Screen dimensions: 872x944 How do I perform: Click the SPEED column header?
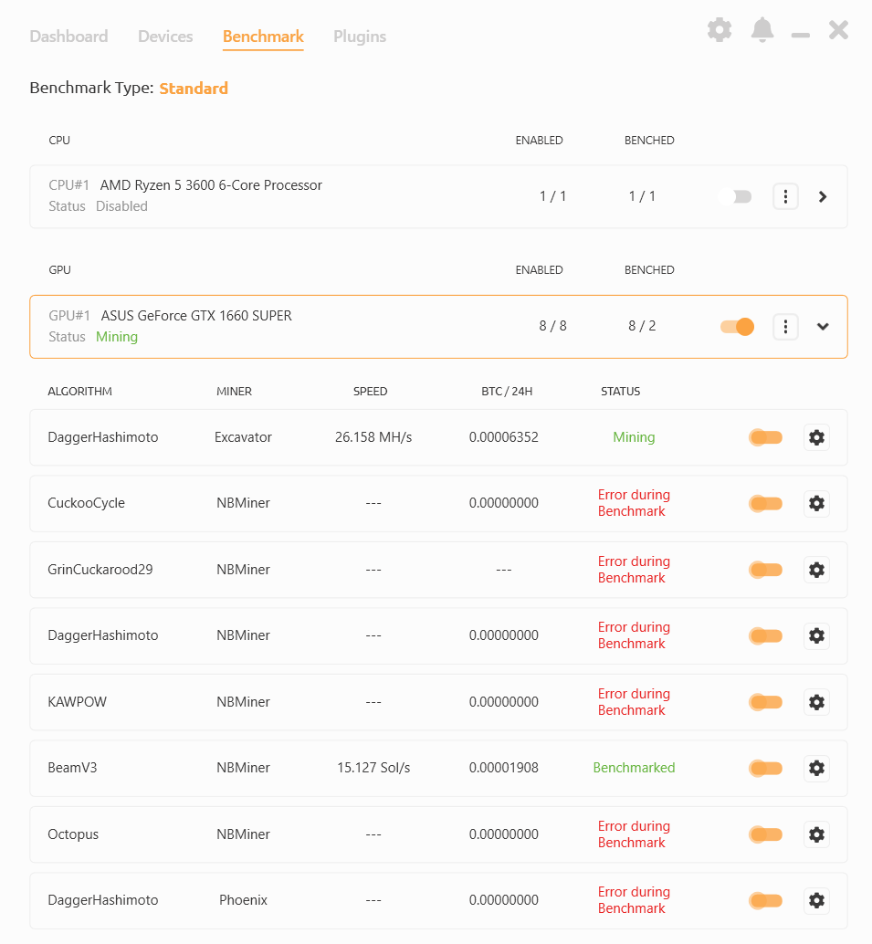(371, 392)
